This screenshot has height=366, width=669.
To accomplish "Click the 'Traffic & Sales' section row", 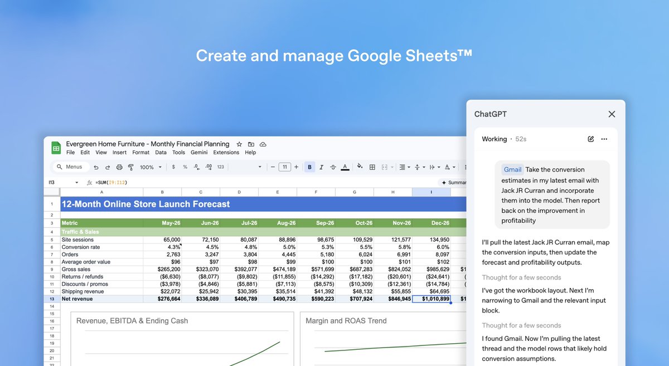I will point(262,232).
